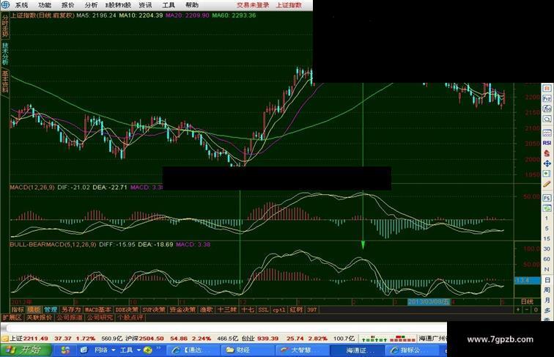The width and height of the screenshot is (554, 357).
Task: Select the DDE决策 indicator template
Action: pyautogui.click(x=127, y=309)
